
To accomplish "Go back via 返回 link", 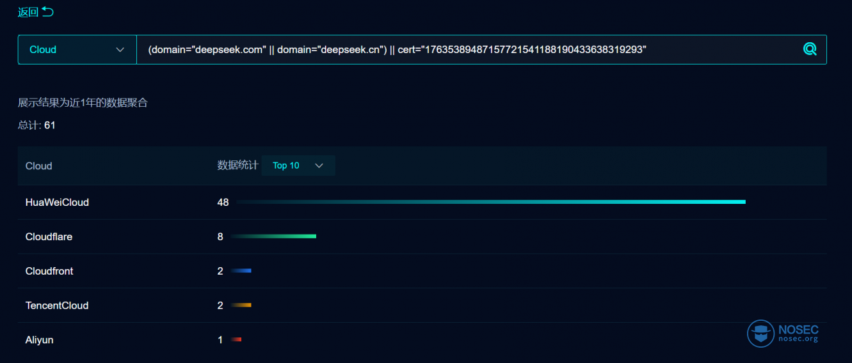I will (x=28, y=12).
